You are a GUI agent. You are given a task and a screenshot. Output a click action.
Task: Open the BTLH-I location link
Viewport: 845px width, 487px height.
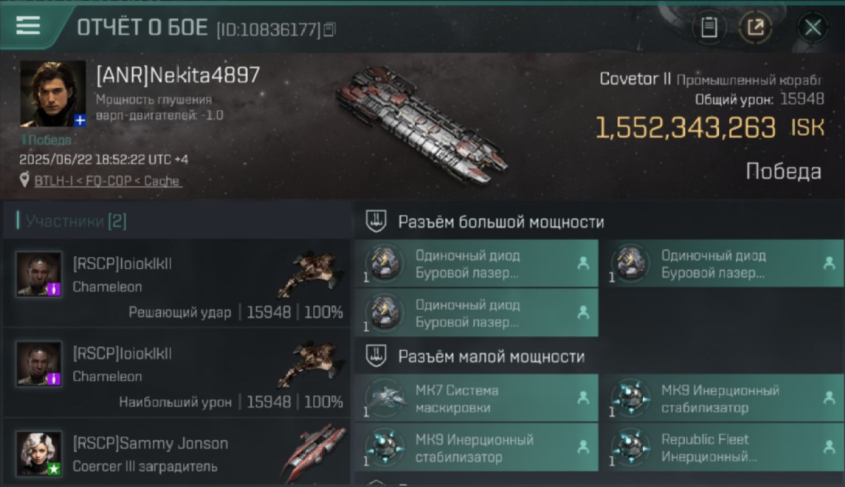click(108, 181)
